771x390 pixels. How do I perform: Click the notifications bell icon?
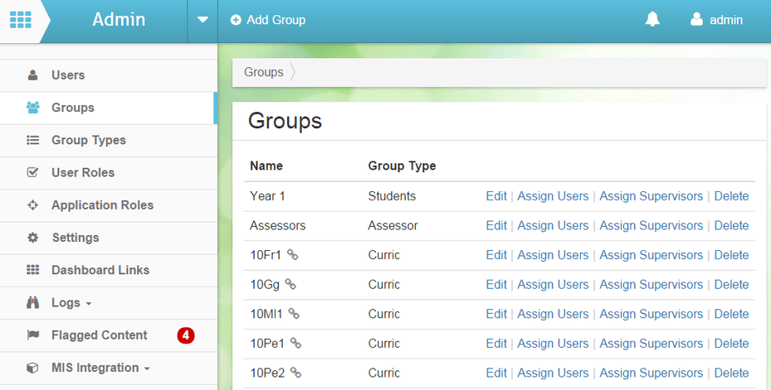click(x=652, y=19)
